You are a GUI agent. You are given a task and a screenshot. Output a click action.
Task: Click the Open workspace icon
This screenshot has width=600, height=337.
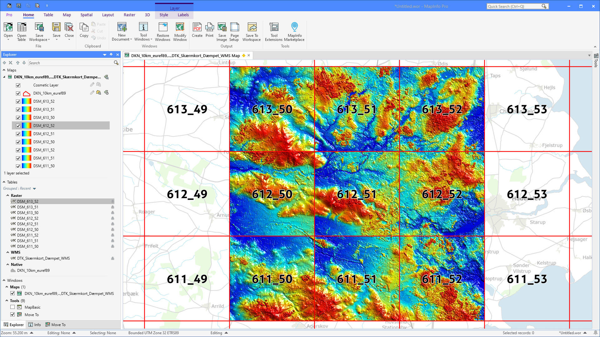[x=8, y=27]
